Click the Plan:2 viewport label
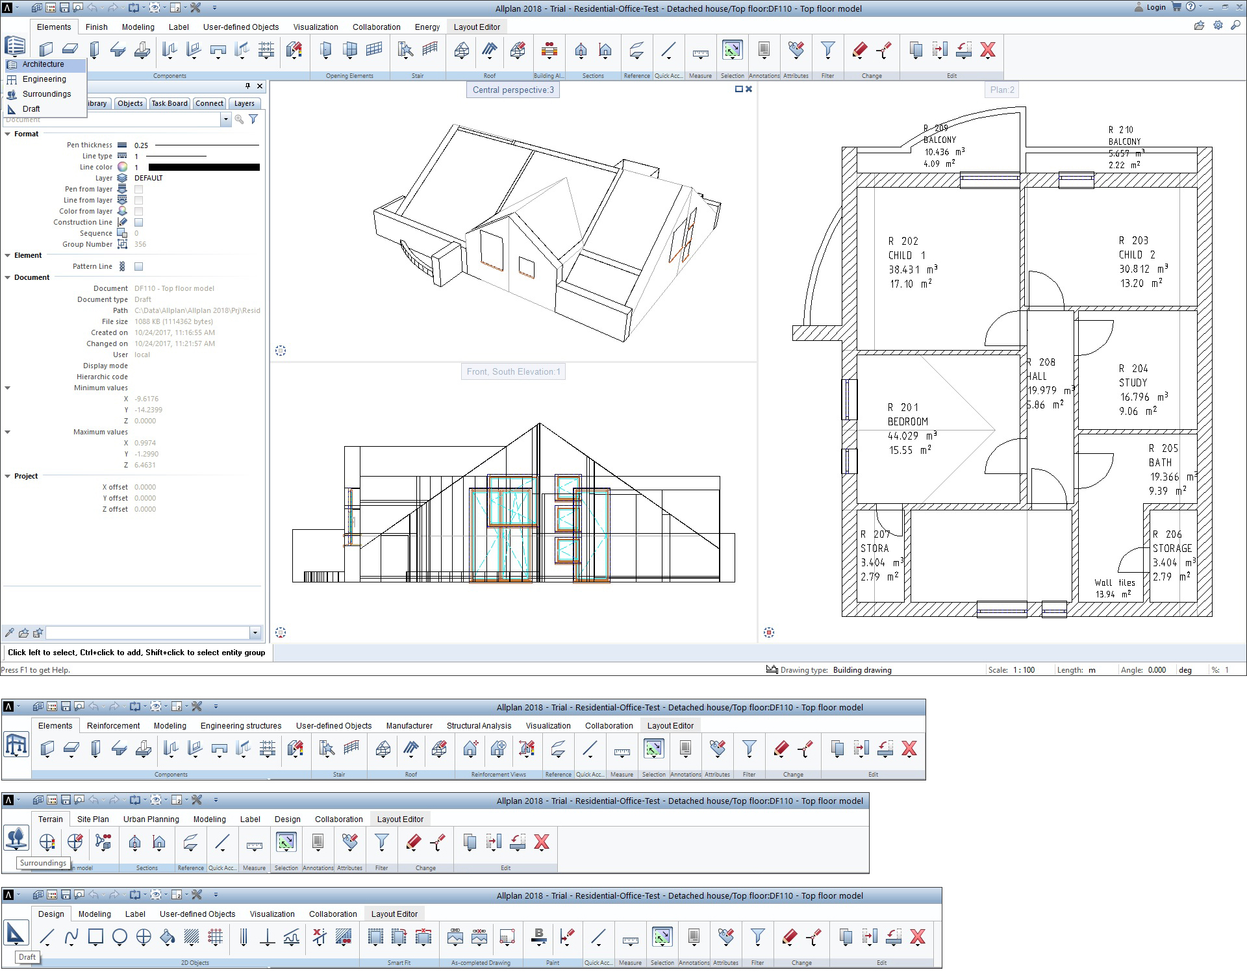Screen dimensions: 1247x974 pos(1002,90)
